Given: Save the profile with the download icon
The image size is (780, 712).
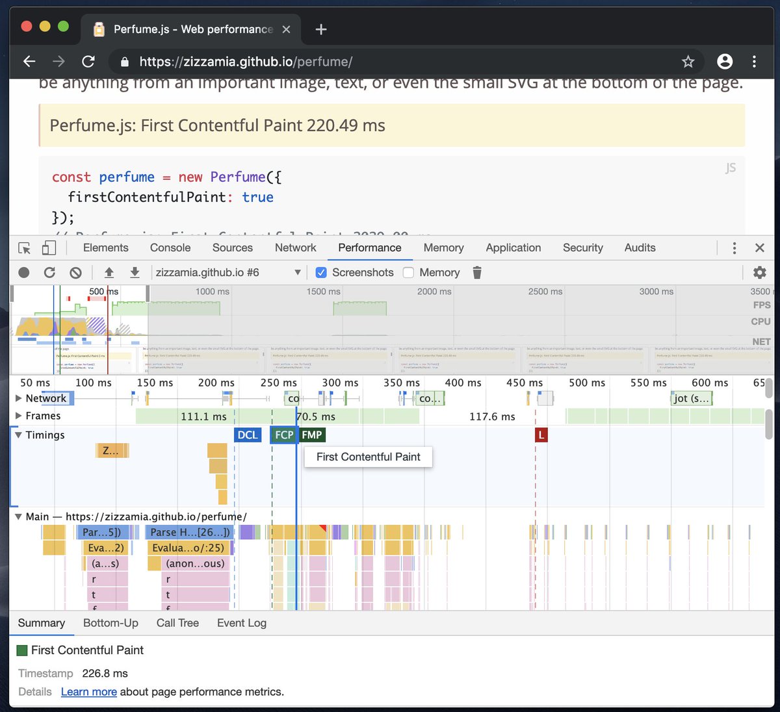Looking at the screenshot, I should (x=135, y=273).
